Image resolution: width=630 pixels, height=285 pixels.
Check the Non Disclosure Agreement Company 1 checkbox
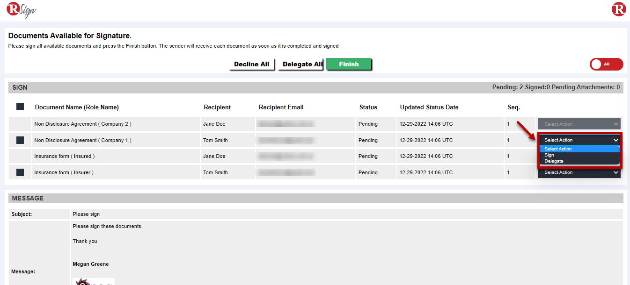[x=20, y=140]
